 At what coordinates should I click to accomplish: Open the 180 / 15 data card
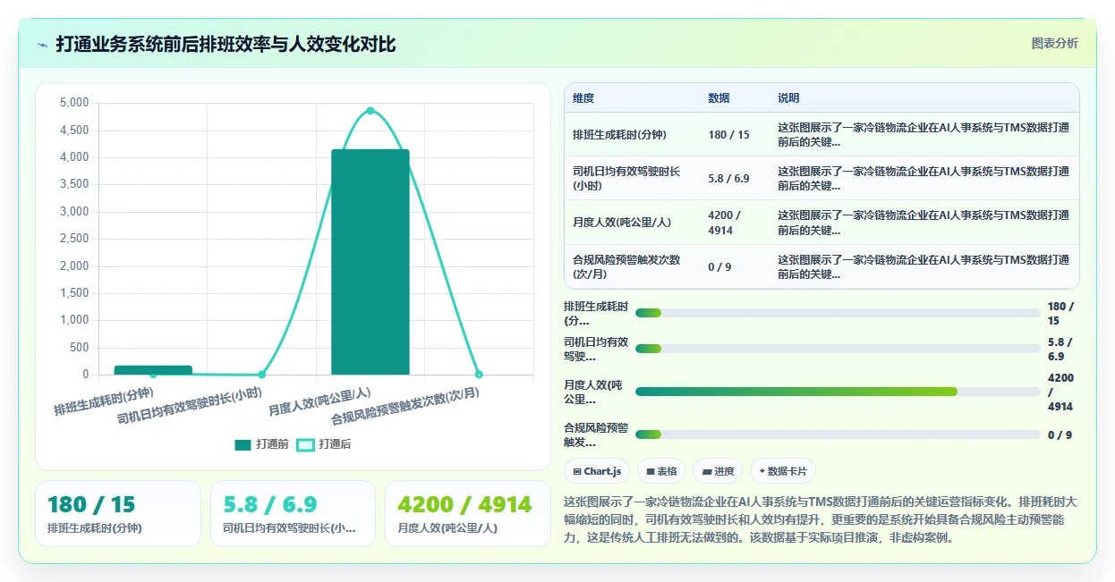[118, 513]
